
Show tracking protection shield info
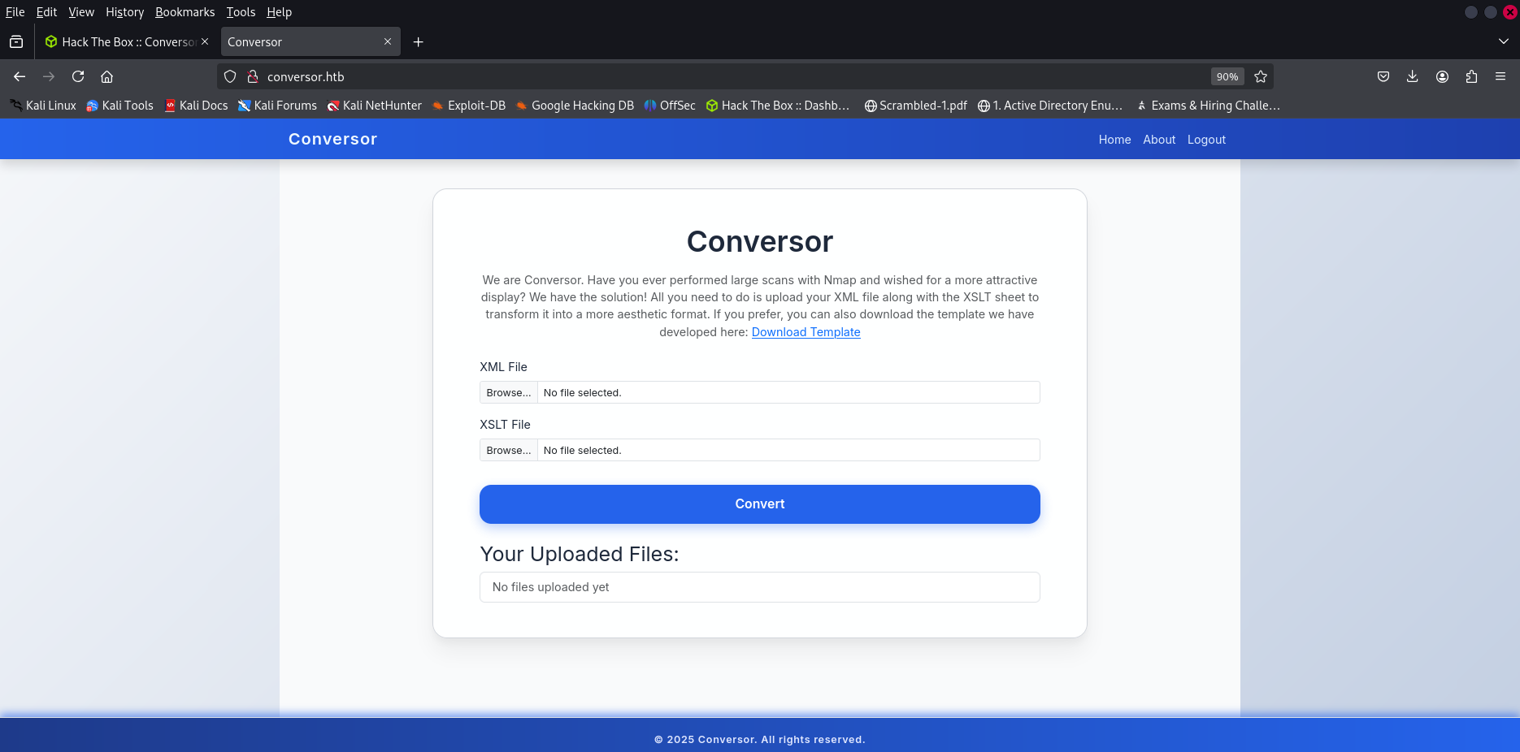[230, 76]
